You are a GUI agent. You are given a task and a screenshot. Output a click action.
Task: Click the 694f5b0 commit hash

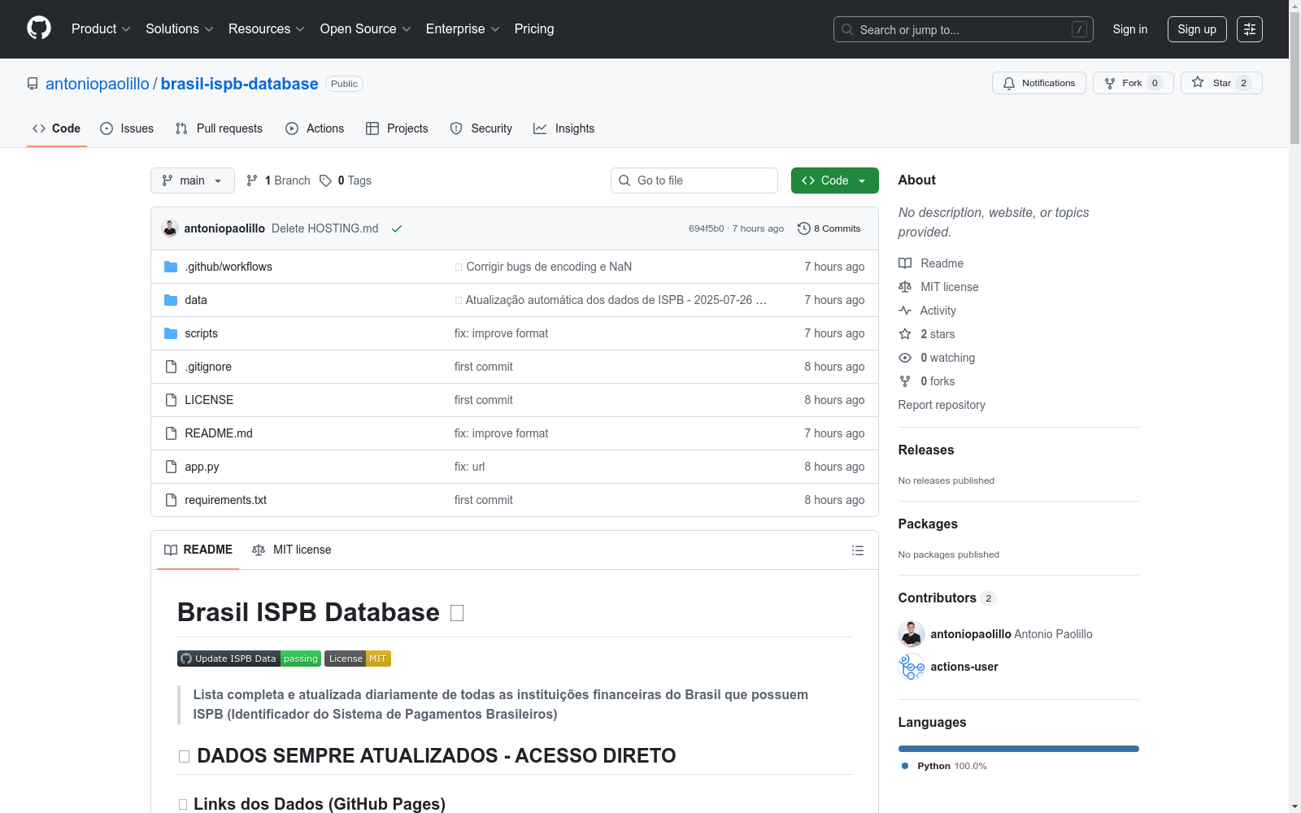pos(706,228)
